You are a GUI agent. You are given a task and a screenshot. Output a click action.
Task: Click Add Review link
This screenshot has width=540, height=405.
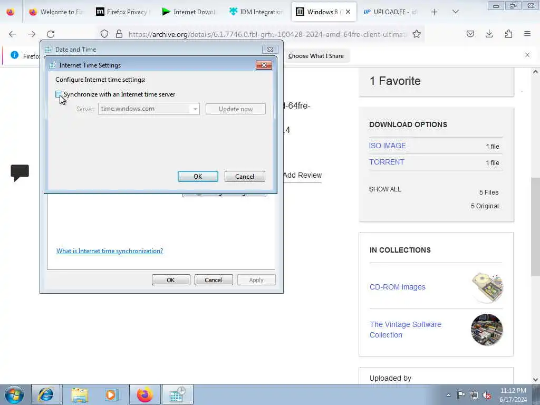pyautogui.click(x=302, y=175)
